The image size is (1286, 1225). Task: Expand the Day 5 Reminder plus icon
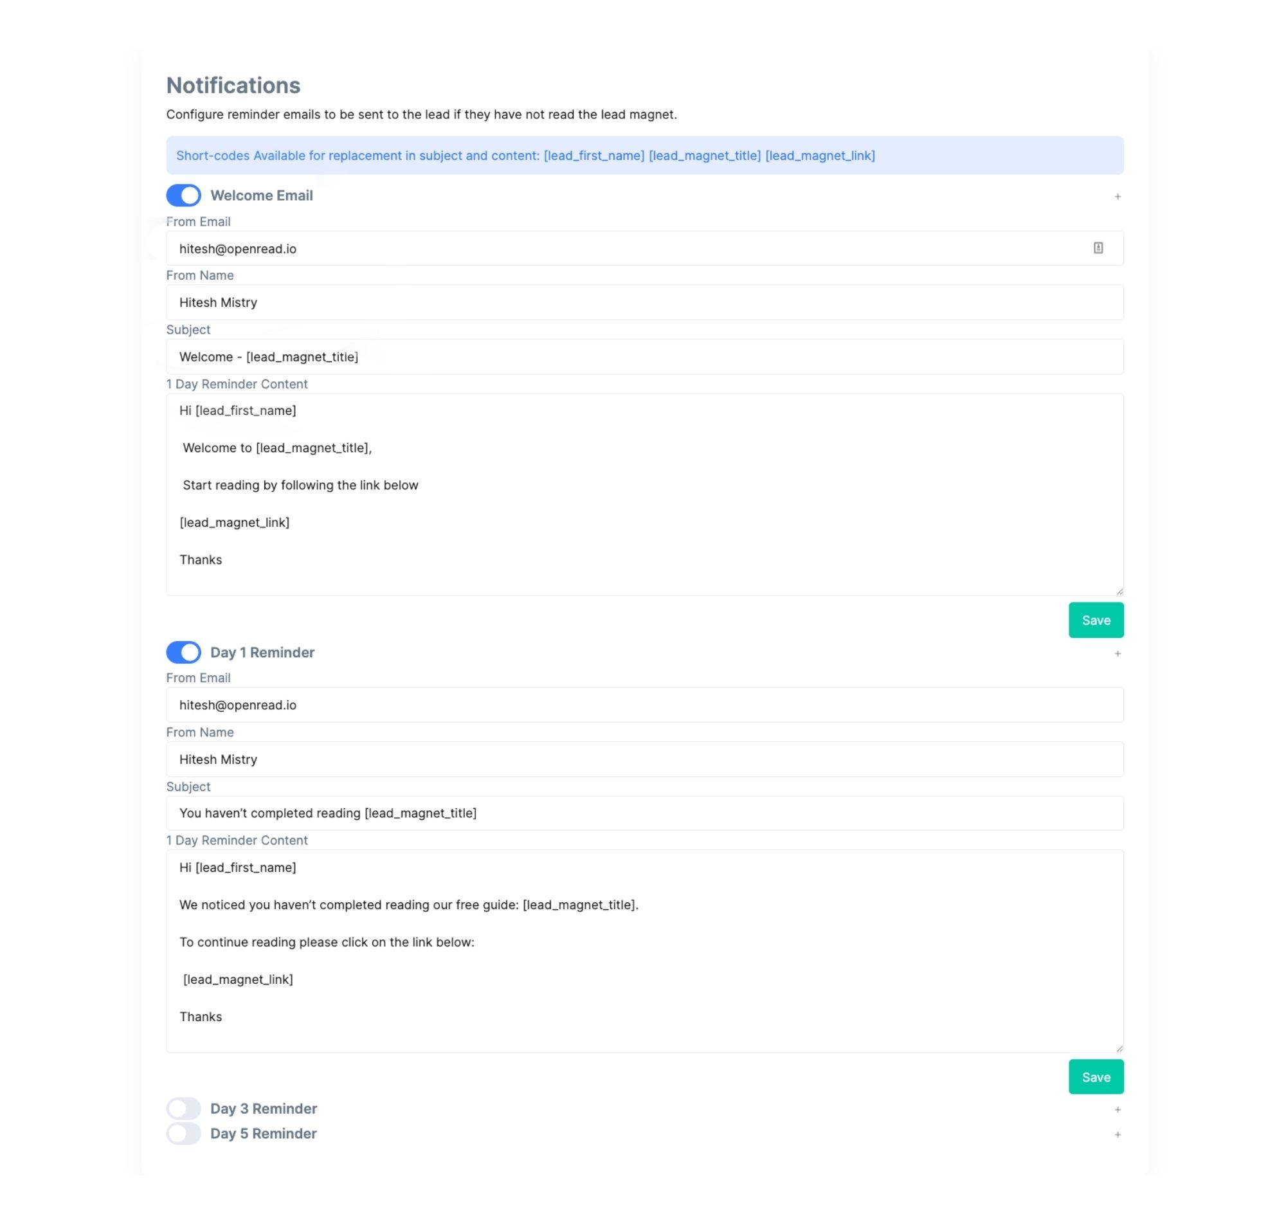tap(1117, 1134)
